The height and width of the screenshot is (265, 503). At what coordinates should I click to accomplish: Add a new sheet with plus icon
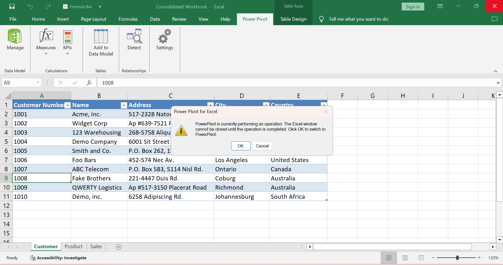119,247
